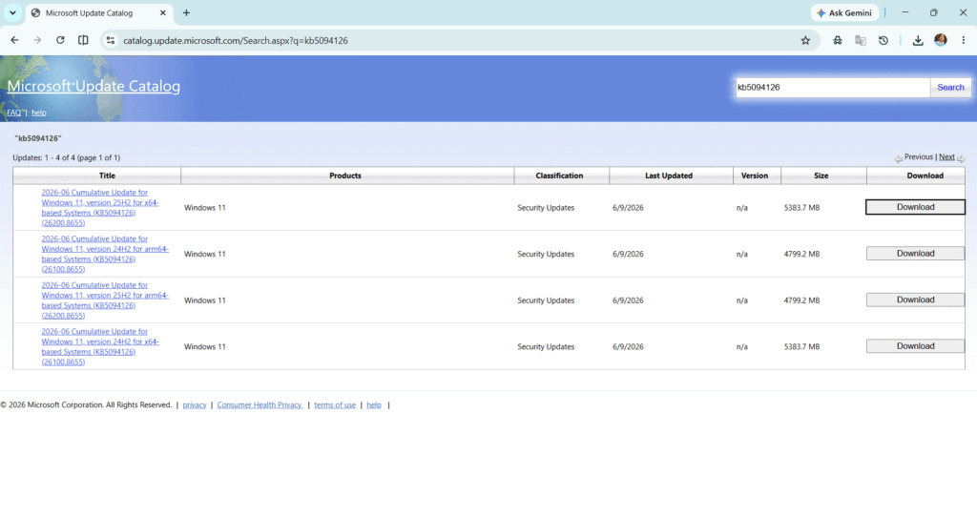
Task: Select 6/9/2026 date in 24H2 x64 row
Action: pos(628,347)
